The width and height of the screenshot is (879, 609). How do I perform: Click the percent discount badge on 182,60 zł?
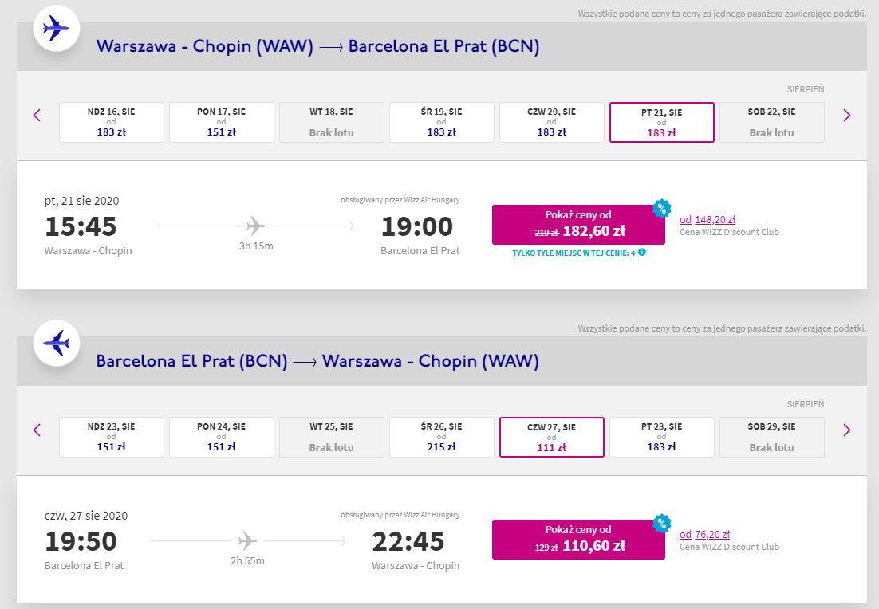[661, 209]
